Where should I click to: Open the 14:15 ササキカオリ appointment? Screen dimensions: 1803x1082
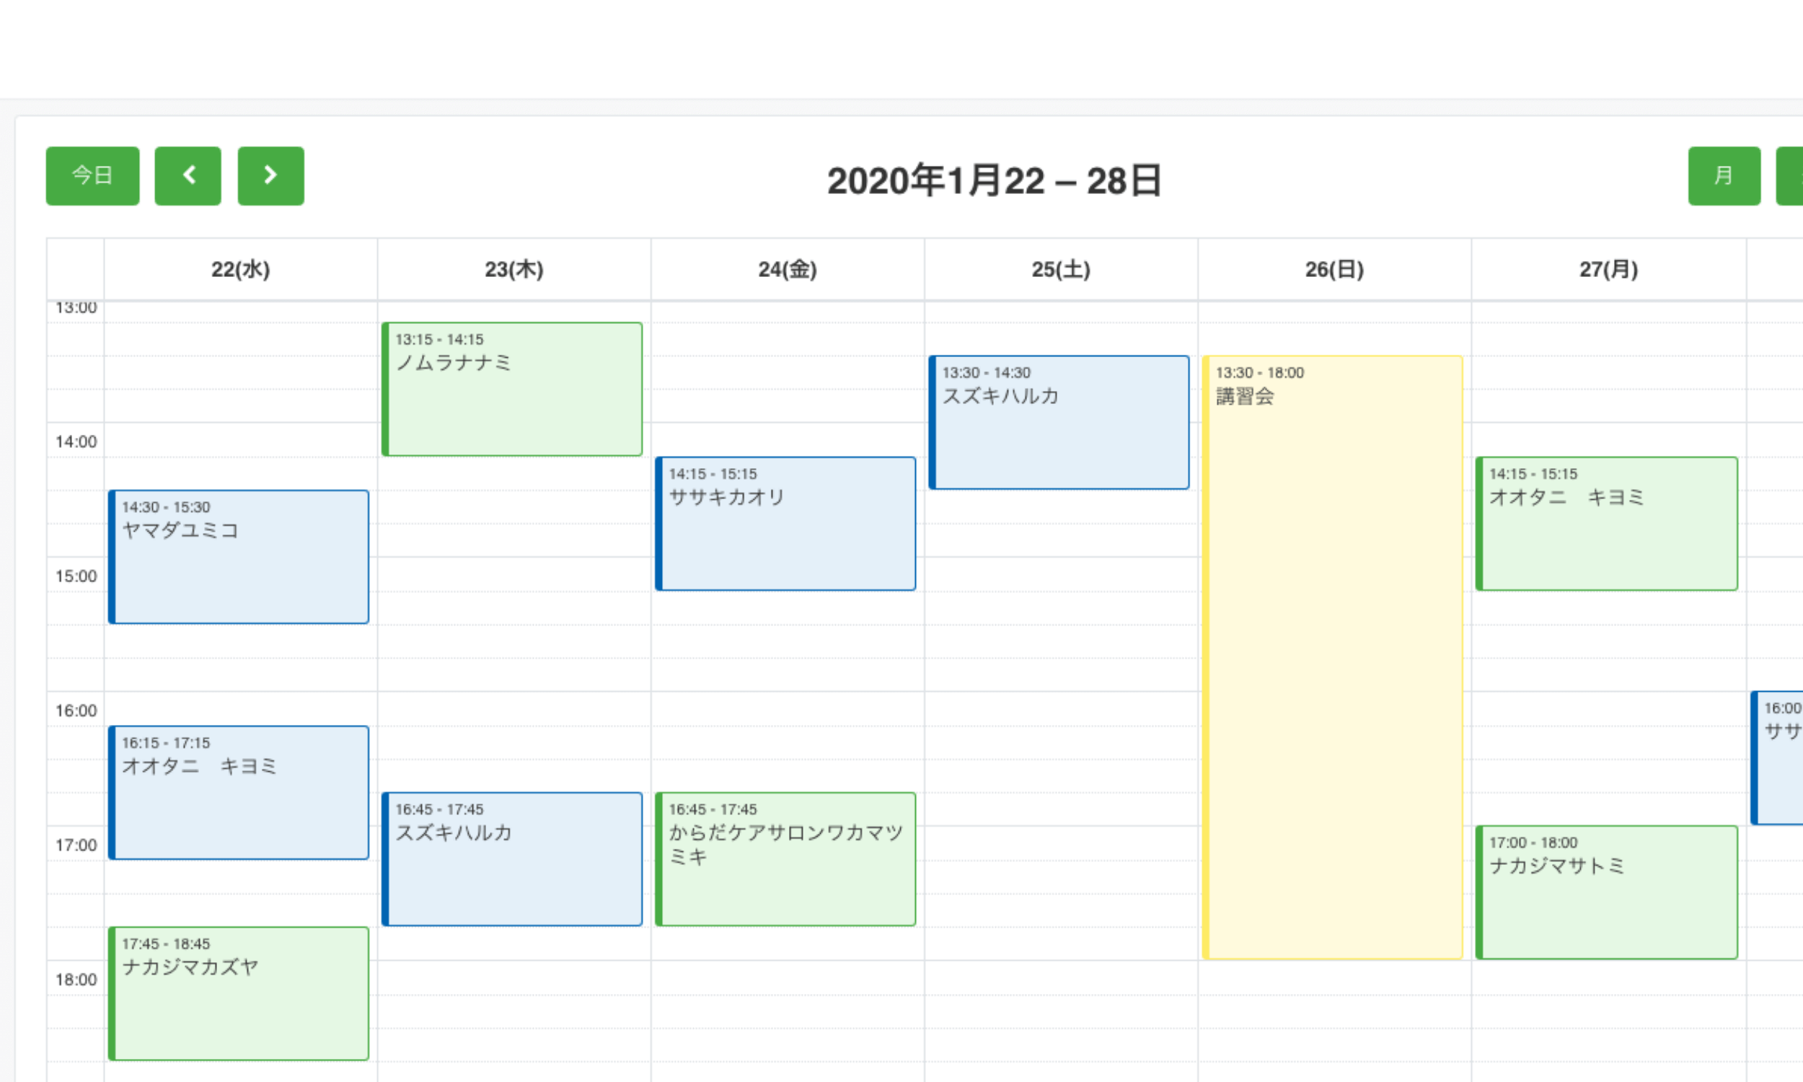(785, 524)
